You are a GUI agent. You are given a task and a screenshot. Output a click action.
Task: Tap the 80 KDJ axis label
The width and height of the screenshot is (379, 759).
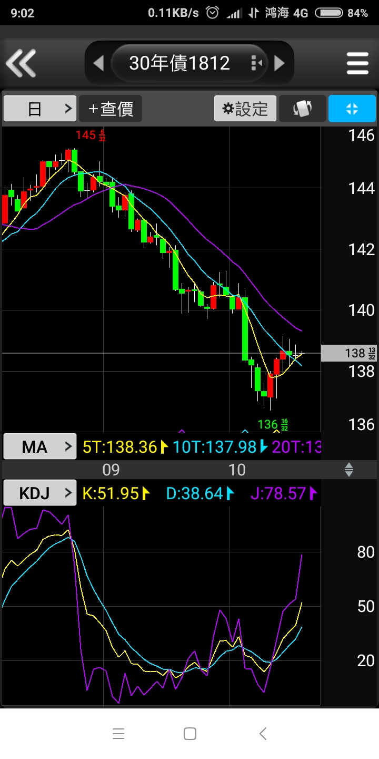(366, 552)
